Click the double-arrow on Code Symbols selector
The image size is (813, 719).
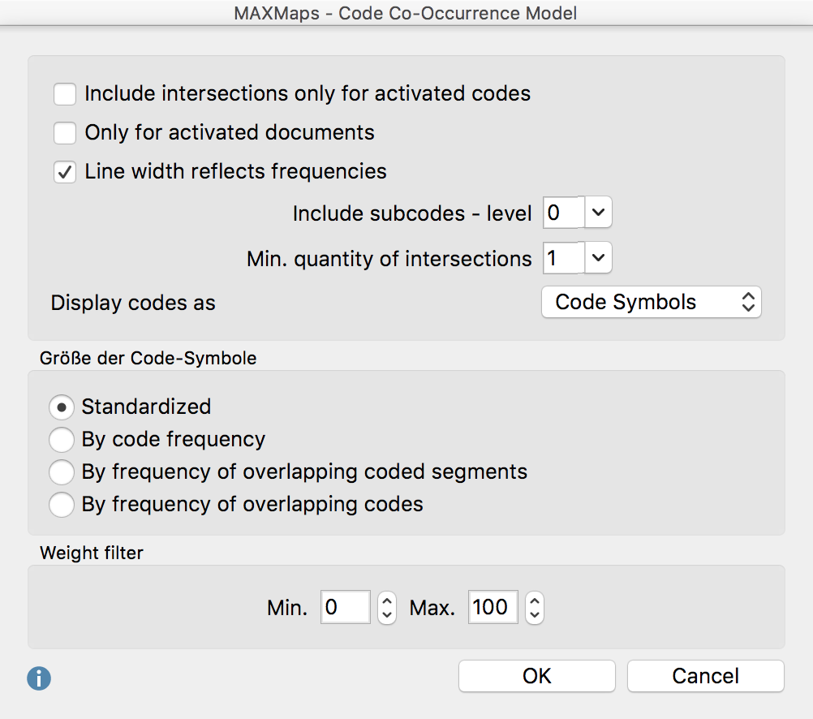point(748,302)
